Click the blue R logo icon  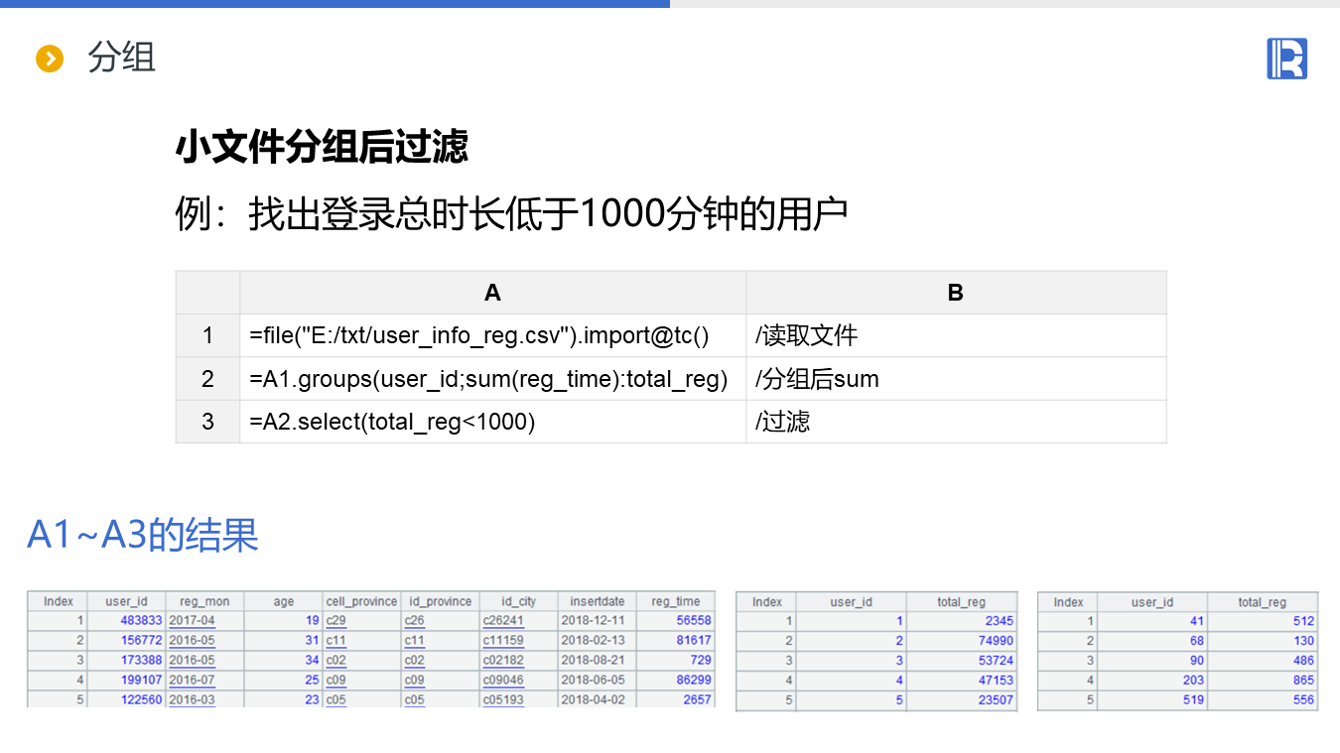click(1286, 59)
